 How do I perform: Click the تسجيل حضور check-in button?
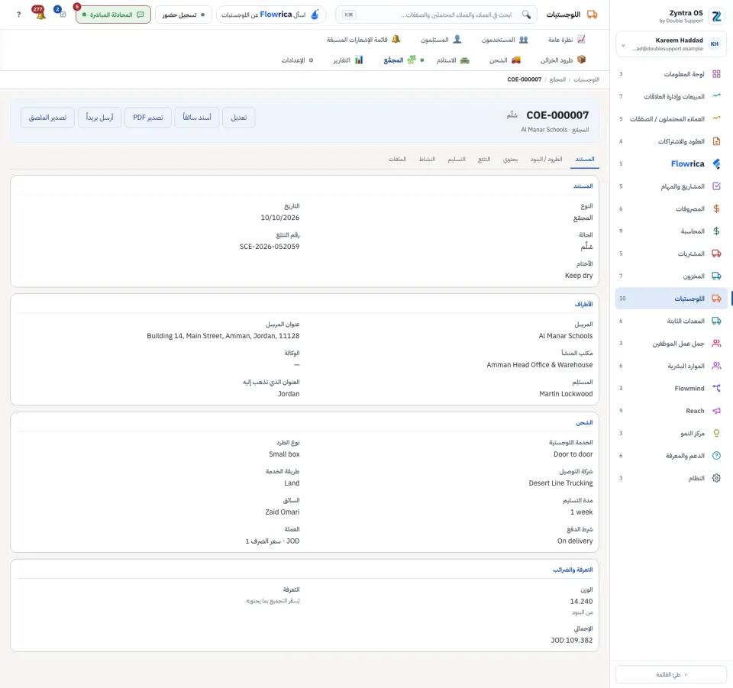coord(183,15)
